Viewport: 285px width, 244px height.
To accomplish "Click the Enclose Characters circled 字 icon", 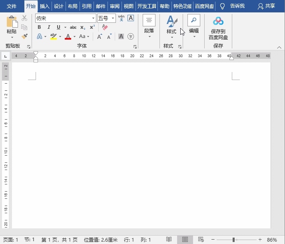I will point(131,36).
